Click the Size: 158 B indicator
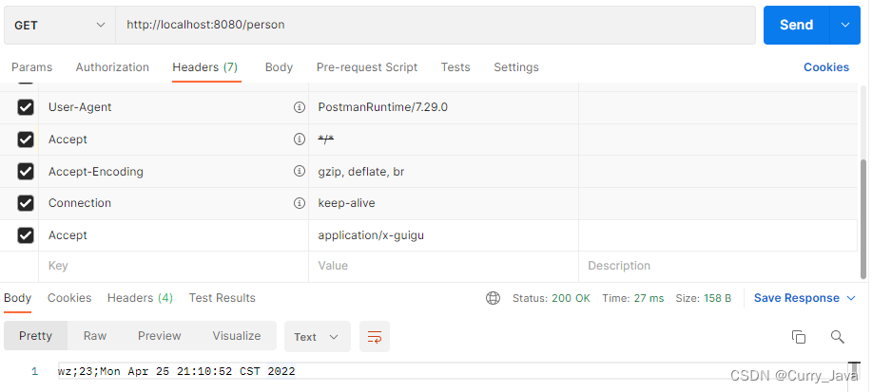Image resolution: width=872 pixels, height=392 pixels. [x=704, y=298]
